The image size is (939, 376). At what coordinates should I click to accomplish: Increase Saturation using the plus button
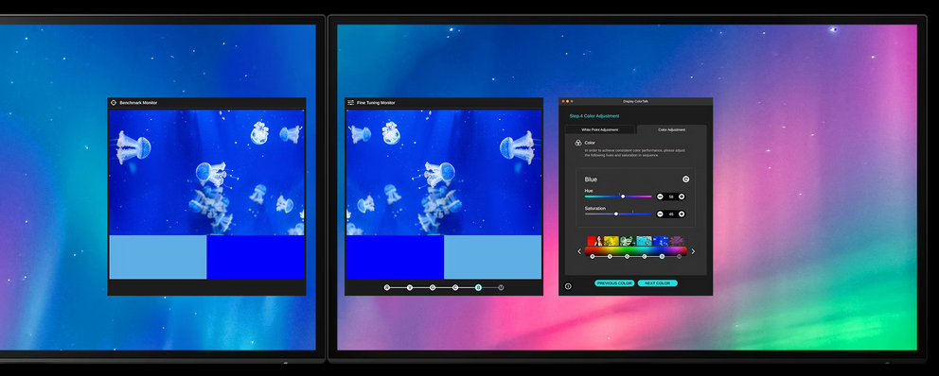[x=682, y=214]
